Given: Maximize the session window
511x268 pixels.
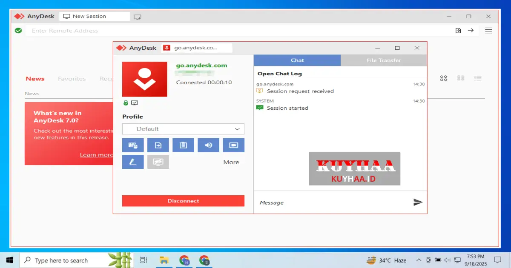Looking at the screenshot, I should 397,48.
